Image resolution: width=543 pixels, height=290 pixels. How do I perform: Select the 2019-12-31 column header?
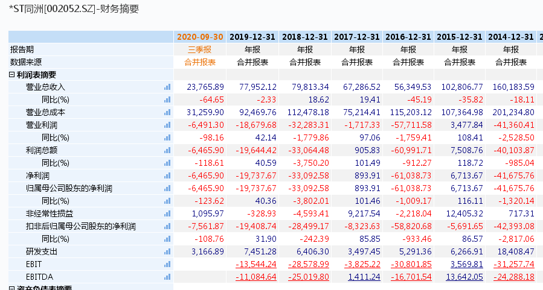pyautogui.click(x=252, y=37)
